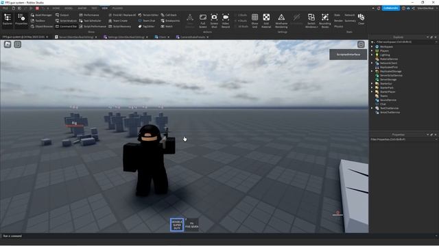
Task: Open the Terrain Editor
Action: (x=148, y=15)
